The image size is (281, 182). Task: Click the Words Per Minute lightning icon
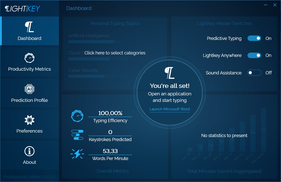pyautogui.click(x=77, y=154)
